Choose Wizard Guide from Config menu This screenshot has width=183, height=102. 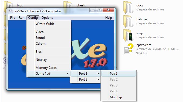coord(49,24)
